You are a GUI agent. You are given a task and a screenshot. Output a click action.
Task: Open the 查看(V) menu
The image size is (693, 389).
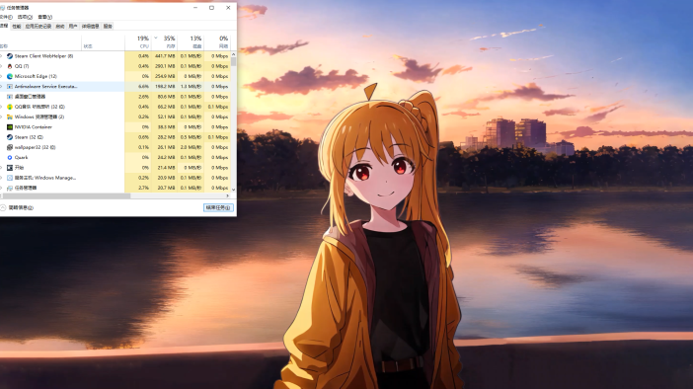[44, 17]
